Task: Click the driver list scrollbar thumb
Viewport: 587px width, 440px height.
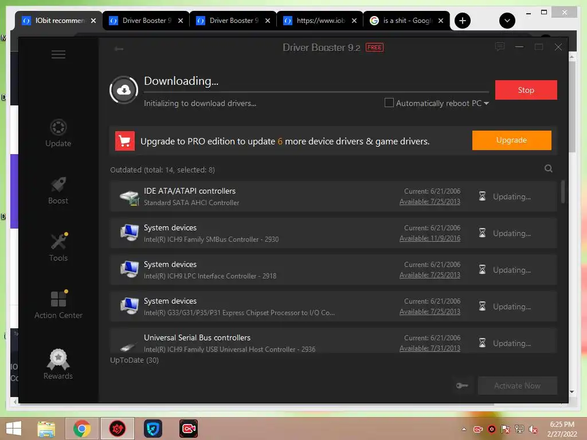Action: point(563,191)
